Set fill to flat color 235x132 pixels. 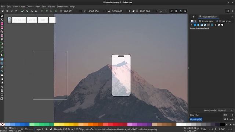(195, 25)
